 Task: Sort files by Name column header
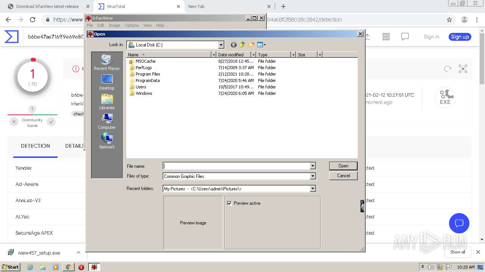pos(169,55)
